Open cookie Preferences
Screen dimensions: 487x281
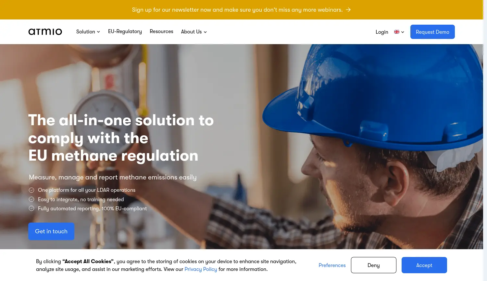tap(332, 265)
